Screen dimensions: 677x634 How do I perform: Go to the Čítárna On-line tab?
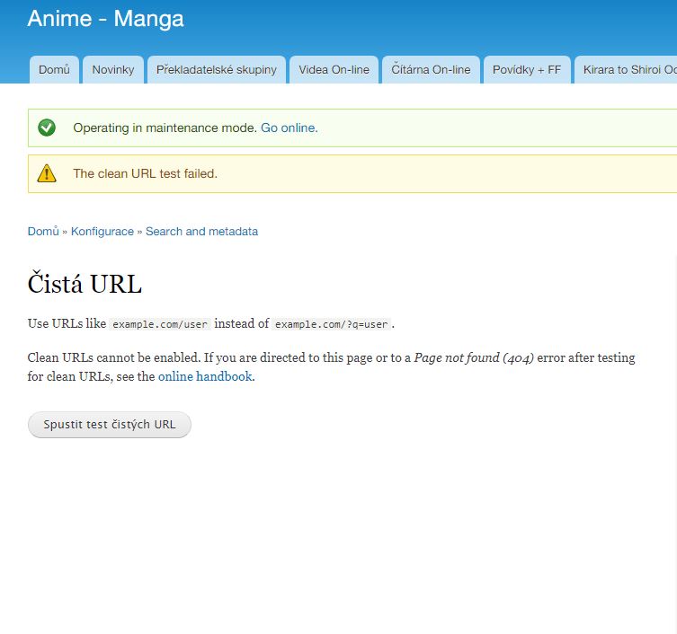click(x=431, y=70)
